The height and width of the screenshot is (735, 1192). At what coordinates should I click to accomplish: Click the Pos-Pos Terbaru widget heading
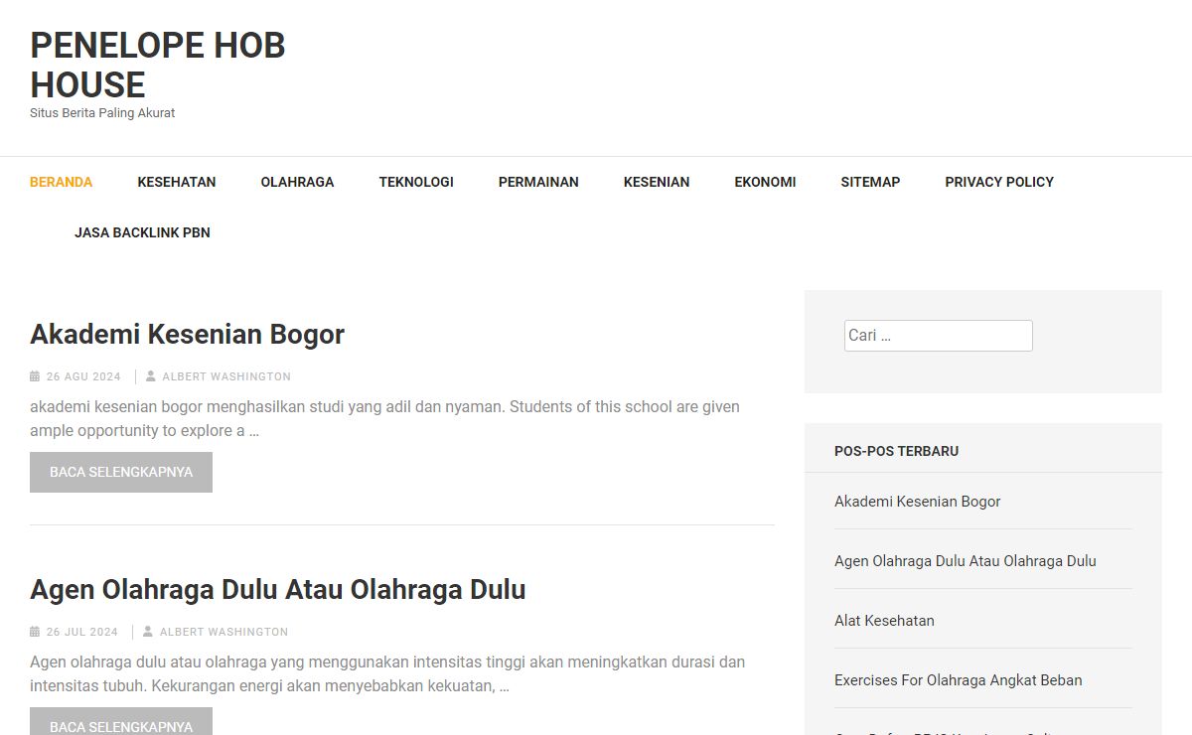[x=896, y=451]
